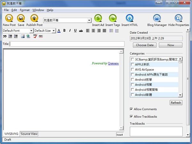Justify text alignment
Viewport: 192px width, 144px height.
pyautogui.click(x=104, y=31)
